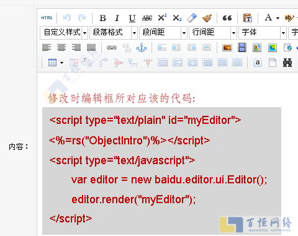Clear formatting with the eraser icon

pyautogui.click(x=192, y=18)
